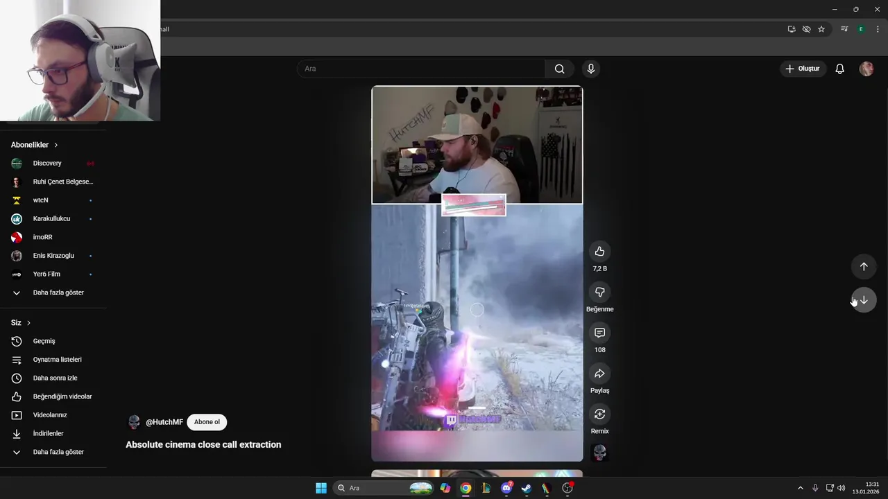
Task: Open the wtcN channel
Action: pos(53,200)
